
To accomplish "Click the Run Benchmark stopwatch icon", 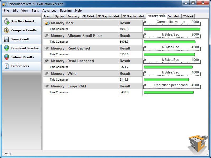I will tap(7, 22).
